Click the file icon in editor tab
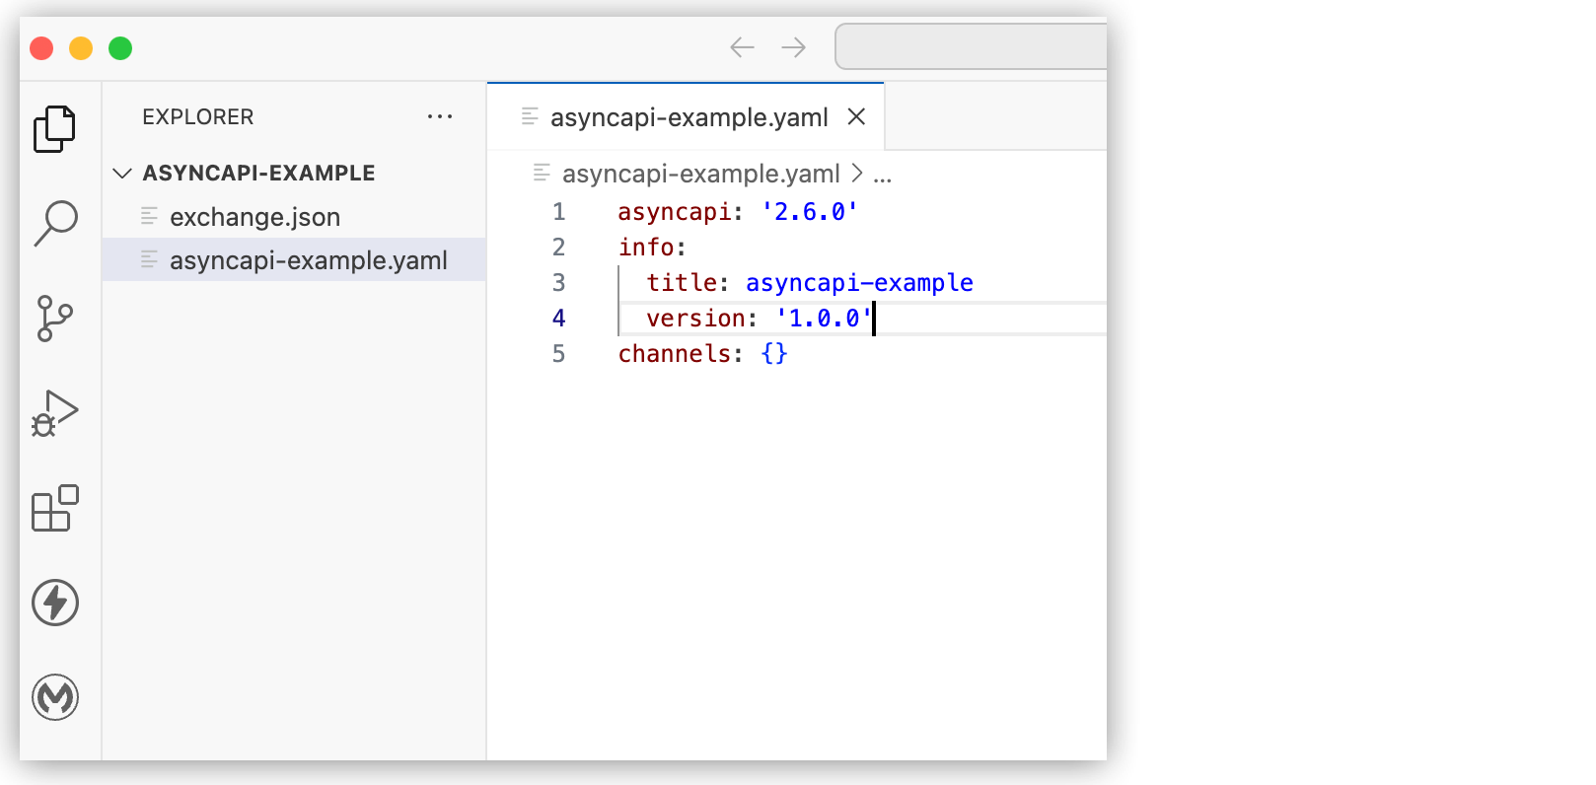 point(530,116)
